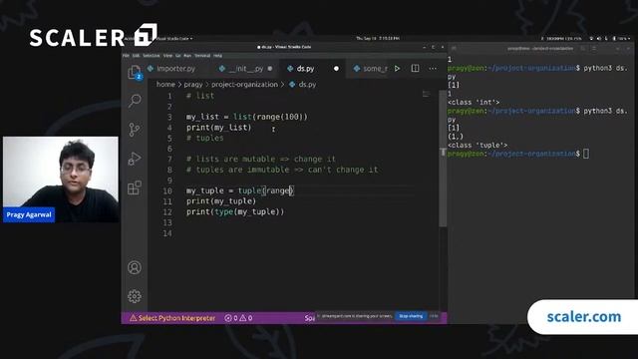The width and height of the screenshot is (638, 359).
Task: Click the '# tuples' comment line
Action: coord(204,138)
